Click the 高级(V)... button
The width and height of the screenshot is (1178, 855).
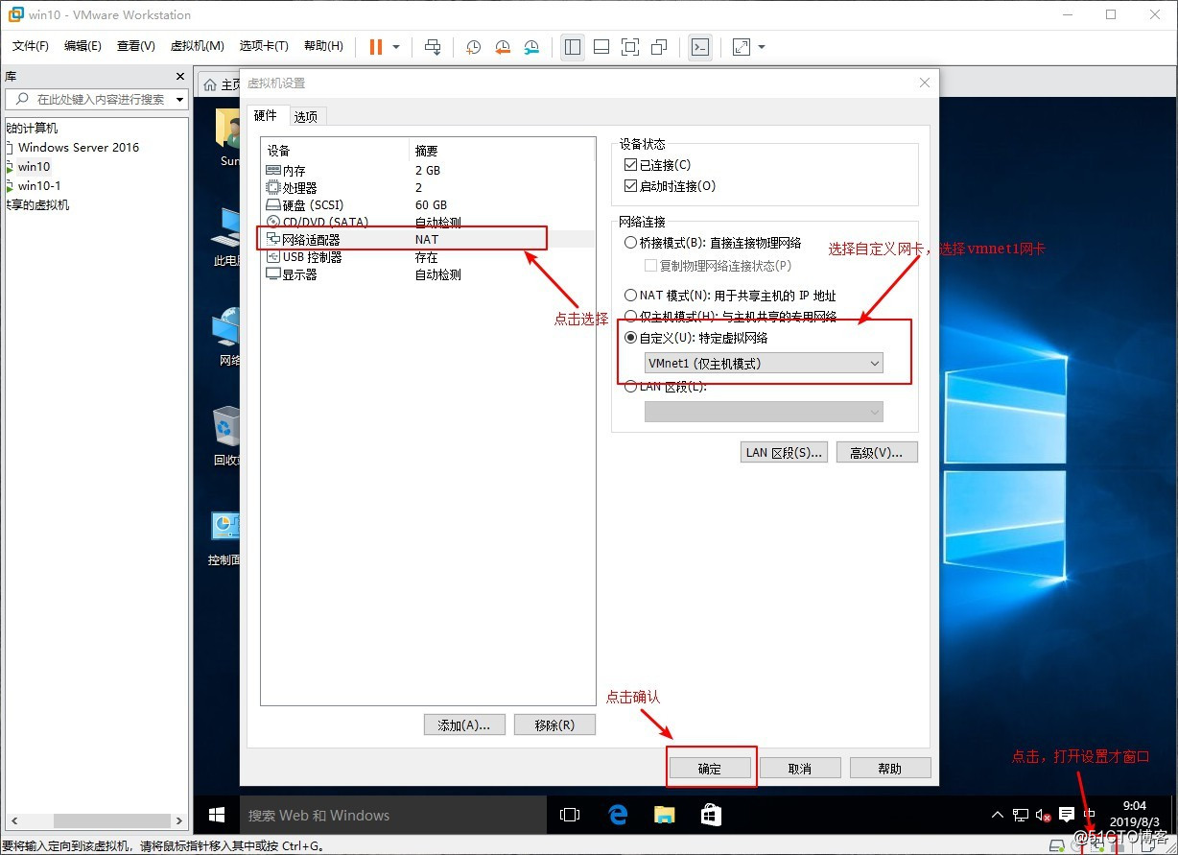(x=878, y=452)
